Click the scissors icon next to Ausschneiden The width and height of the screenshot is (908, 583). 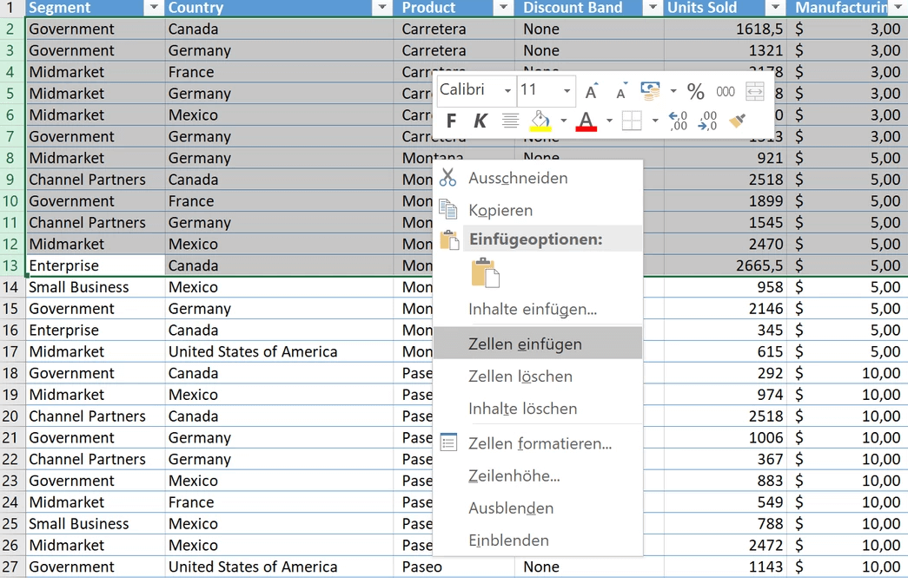[447, 176]
